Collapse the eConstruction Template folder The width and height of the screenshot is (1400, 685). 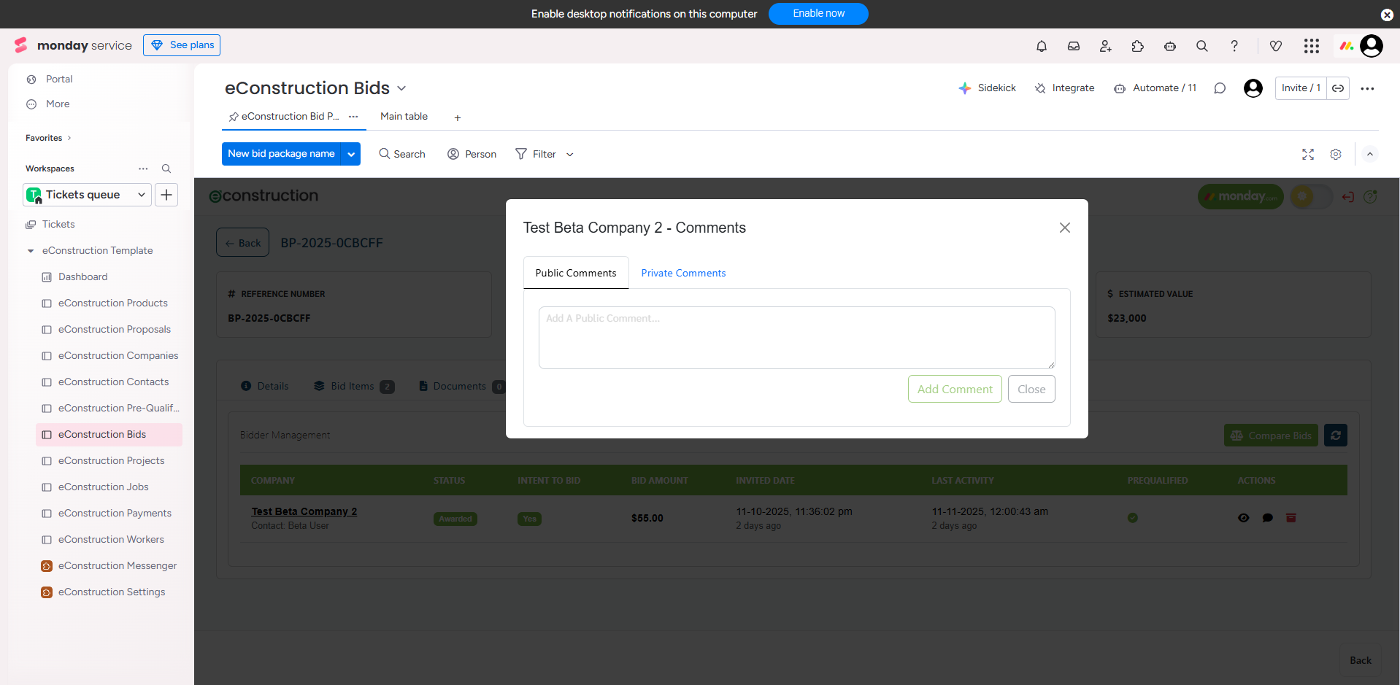click(x=31, y=251)
